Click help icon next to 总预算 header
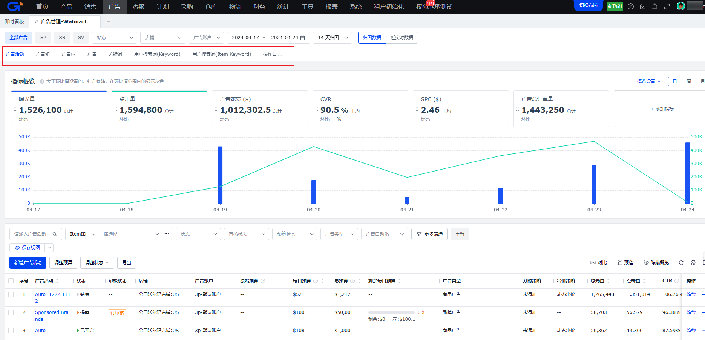Image resolution: width=705 pixels, height=340 pixels. [x=352, y=281]
